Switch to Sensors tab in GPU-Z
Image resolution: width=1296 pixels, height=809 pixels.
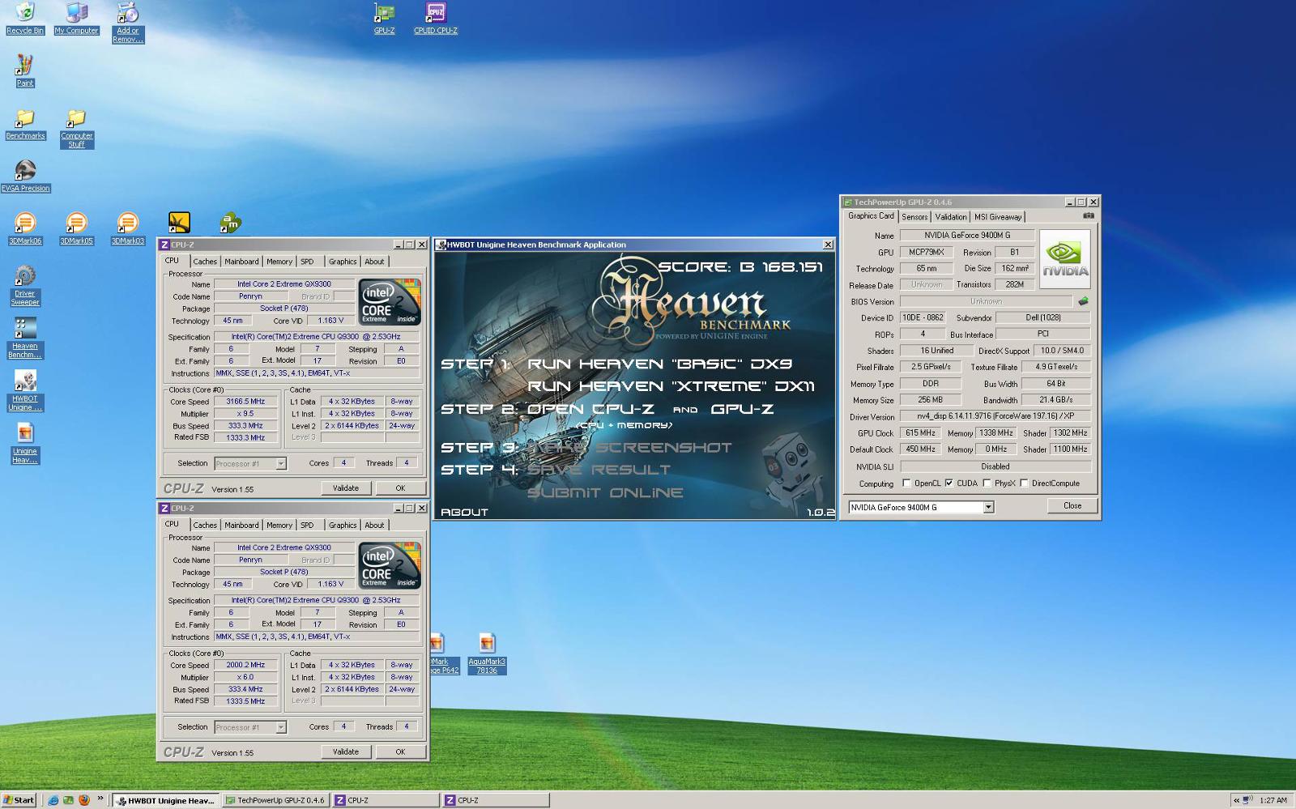point(914,217)
